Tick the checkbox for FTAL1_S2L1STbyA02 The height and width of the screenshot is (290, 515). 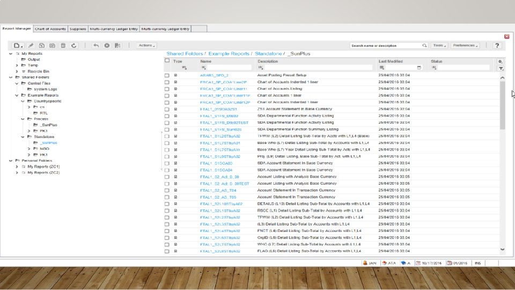(167, 211)
